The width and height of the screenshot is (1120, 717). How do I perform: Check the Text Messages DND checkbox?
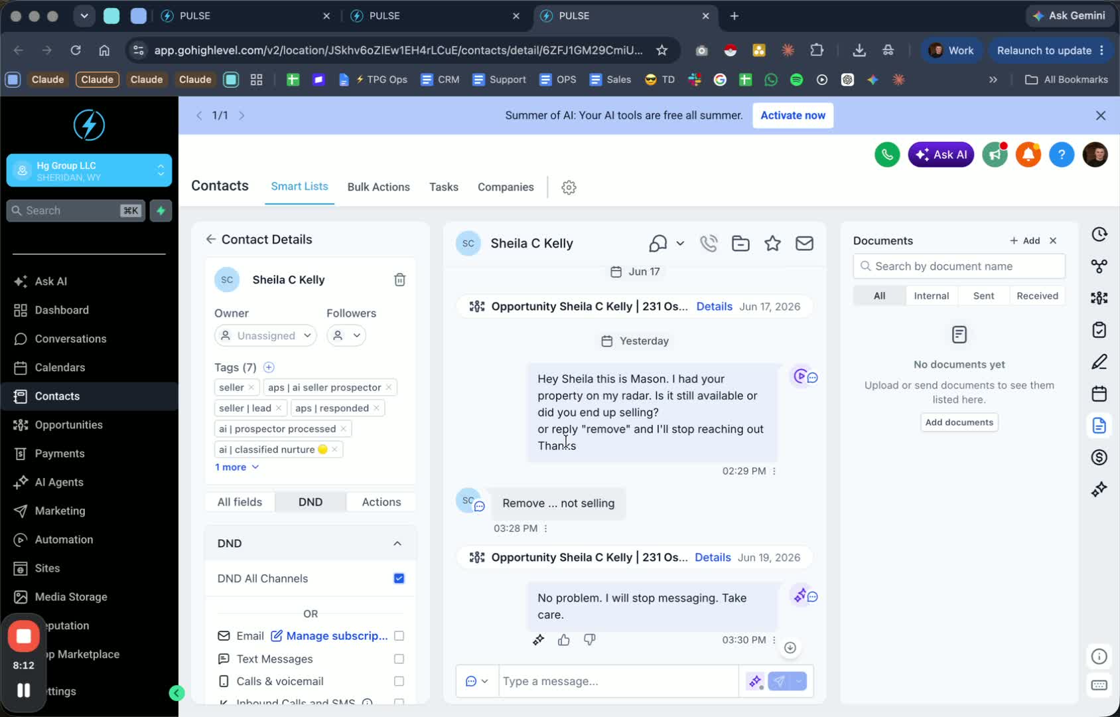click(x=399, y=659)
